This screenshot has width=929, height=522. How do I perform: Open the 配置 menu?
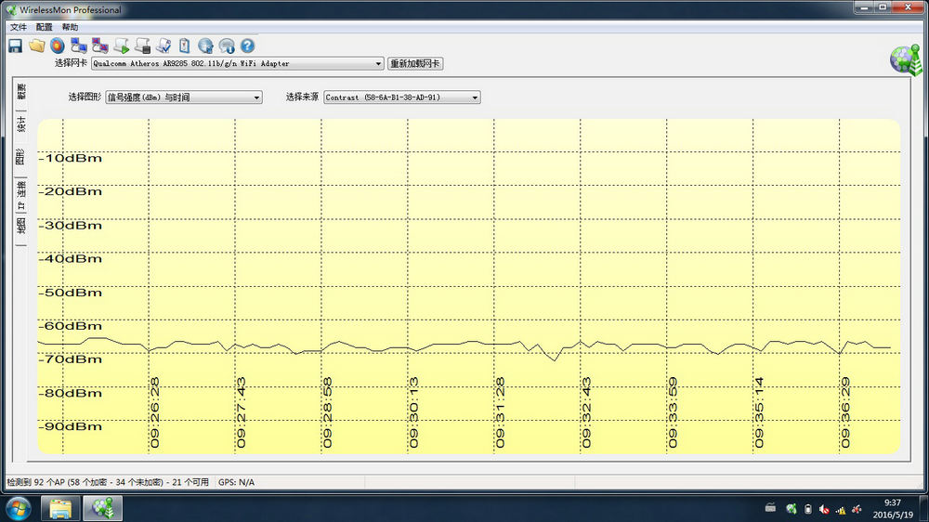click(x=45, y=27)
